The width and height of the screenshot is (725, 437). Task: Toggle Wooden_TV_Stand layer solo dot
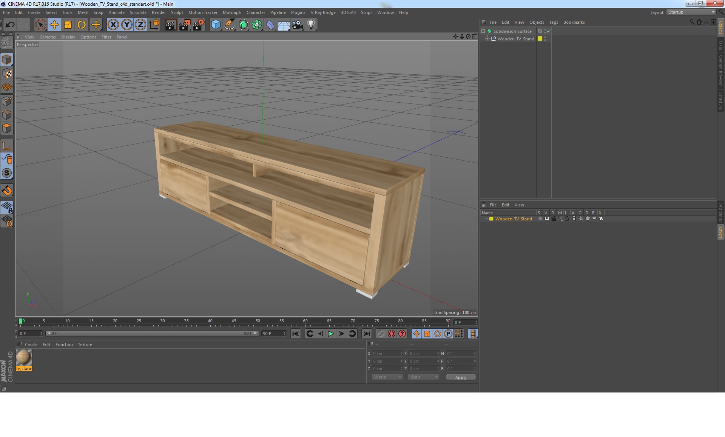pos(540,219)
